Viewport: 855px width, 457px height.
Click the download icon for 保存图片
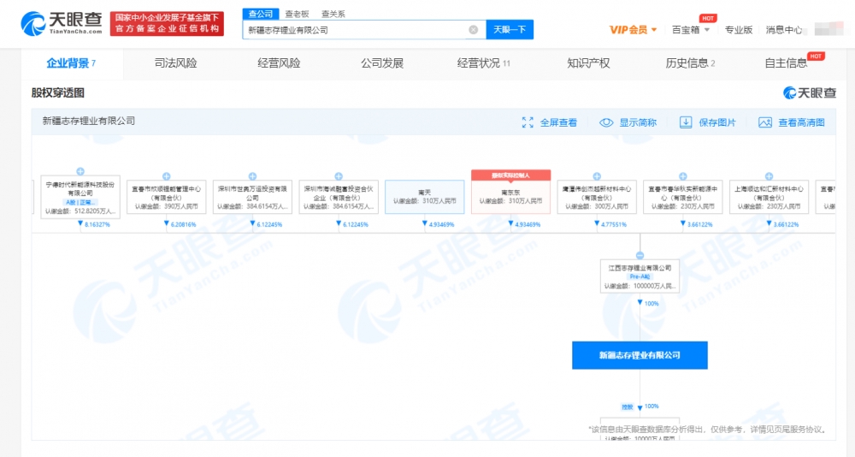(686, 123)
